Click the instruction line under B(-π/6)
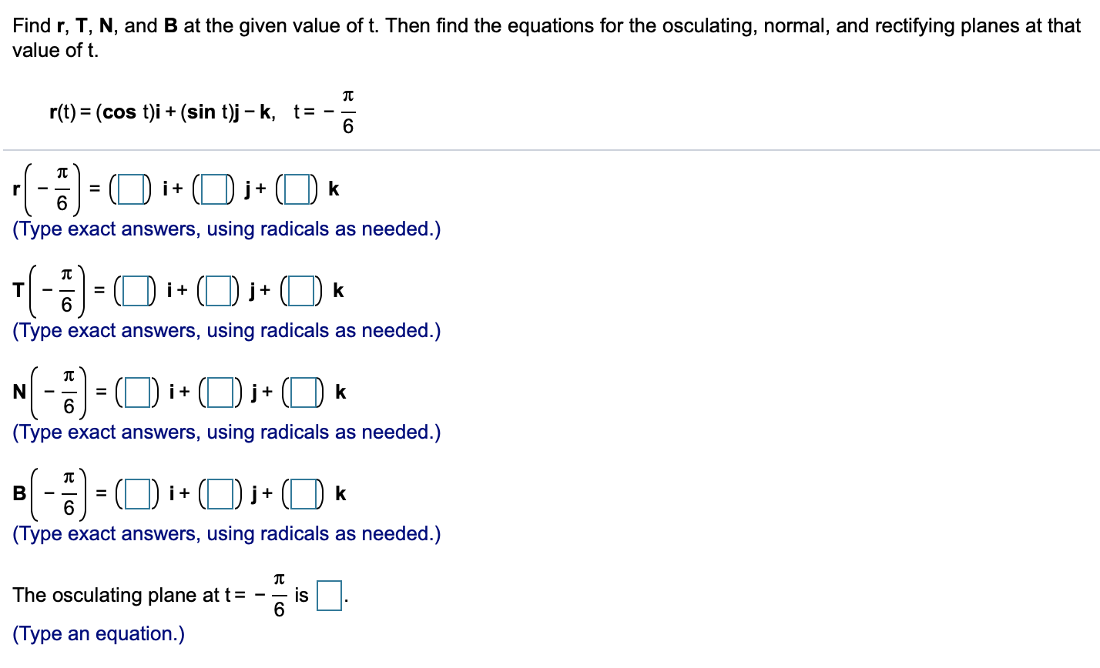This screenshot has height=668, width=1100. tap(226, 533)
